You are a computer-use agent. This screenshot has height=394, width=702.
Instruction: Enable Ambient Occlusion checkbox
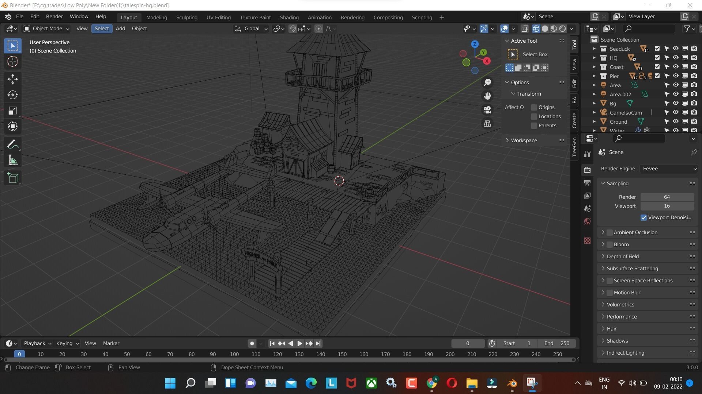pyautogui.click(x=609, y=232)
